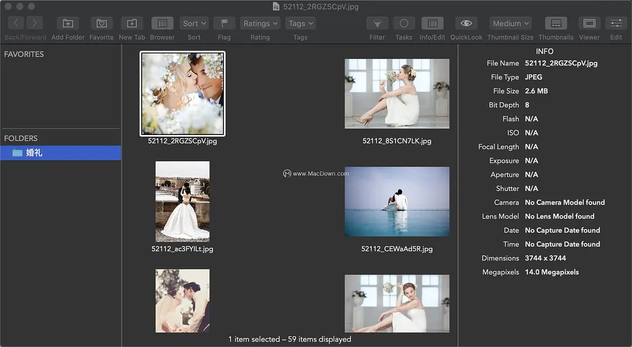This screenshot has height=347, width=632.
Task: Click the status text '1 item selected – 59 items displayed'
Action: point(290,339)
